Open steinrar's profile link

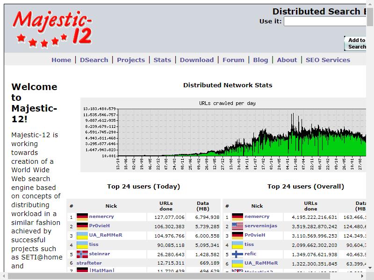coord(100,253)
